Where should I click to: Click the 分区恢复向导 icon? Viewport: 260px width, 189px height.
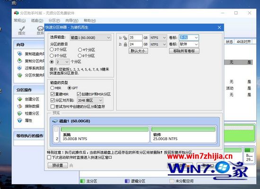tap(19, 75)
